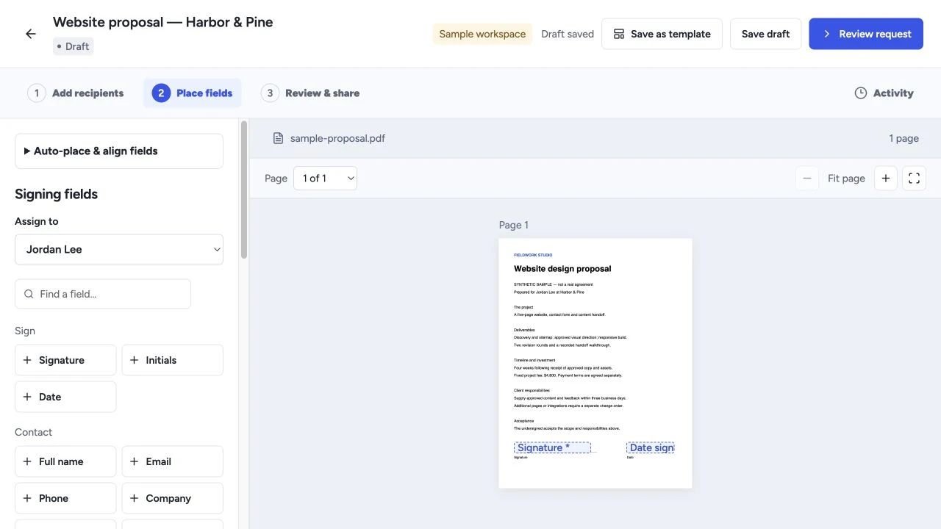Click the Save draft button

(765, 34)
